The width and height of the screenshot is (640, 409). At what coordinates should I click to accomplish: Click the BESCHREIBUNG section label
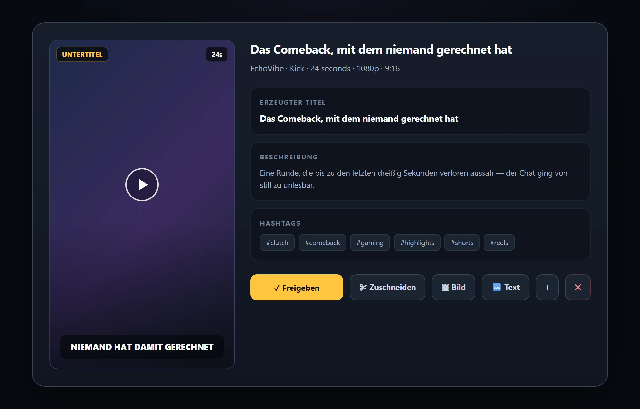[x=289, y=157]
